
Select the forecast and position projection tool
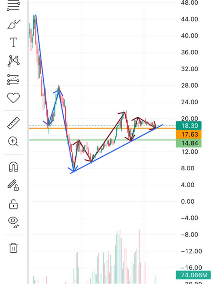(x=13, y=80)
